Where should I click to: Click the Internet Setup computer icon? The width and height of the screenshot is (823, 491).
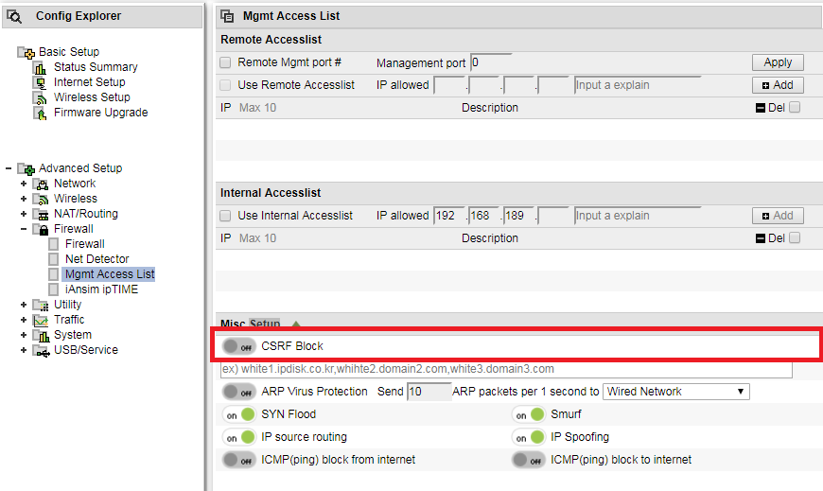(41, 82)
